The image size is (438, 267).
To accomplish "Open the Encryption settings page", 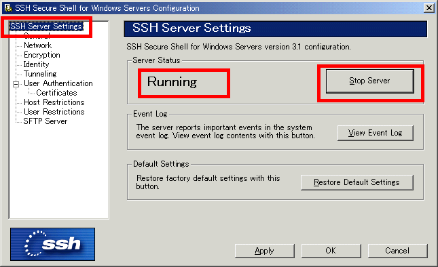I will pyautogui.click(x=42, y=55).
